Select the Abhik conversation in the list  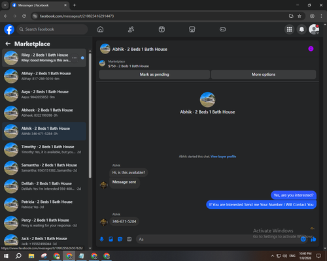tap(44, 131)
